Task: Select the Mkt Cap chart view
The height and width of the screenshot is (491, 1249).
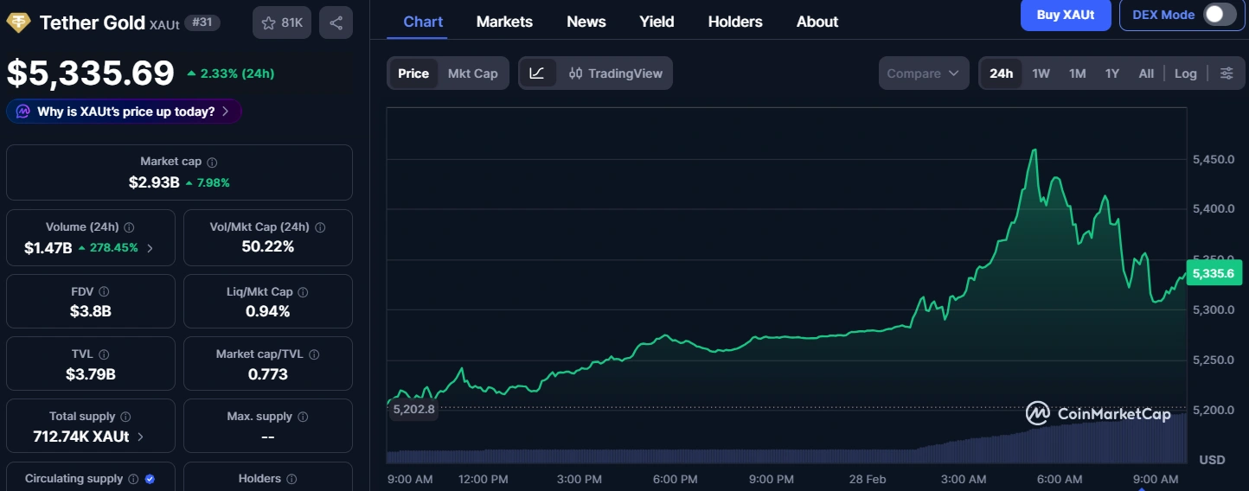Action: (x=473, y=73)
